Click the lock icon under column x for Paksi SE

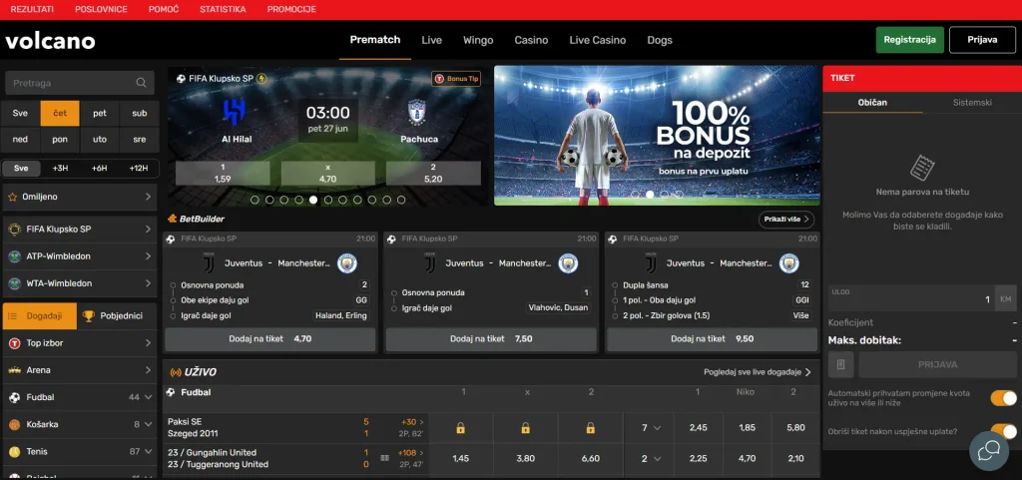coord(525,428)
